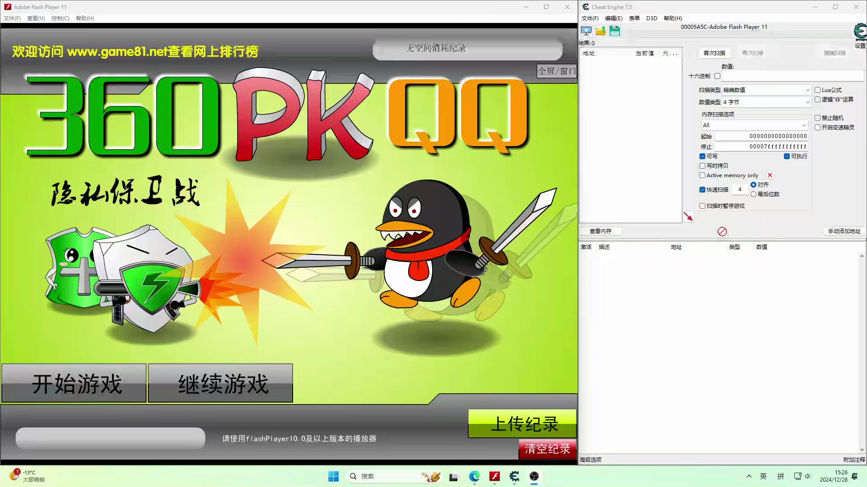This screenshot has width=867, height=487.
Task: Enable the hexadecimal (十六进制) checkbox
Action: point(717,76)
